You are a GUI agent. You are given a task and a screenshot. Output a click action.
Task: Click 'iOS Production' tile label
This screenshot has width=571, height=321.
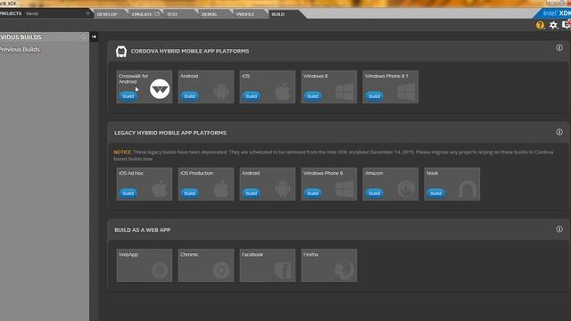point(196,173)
